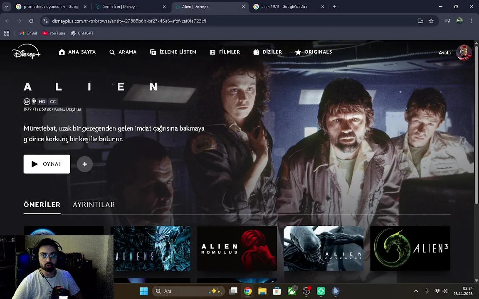The image size is (479, 299).
Task: Open Wi-Fi network settings in tray
Action: tap(437, 291)
